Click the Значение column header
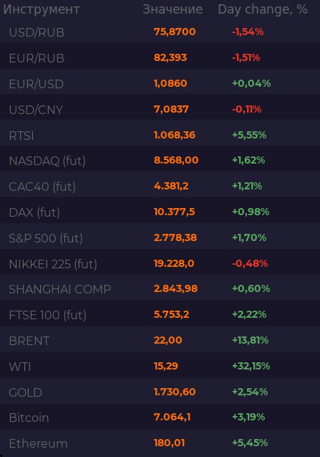Viewport: 320px width, 457px height. (173, 9)
